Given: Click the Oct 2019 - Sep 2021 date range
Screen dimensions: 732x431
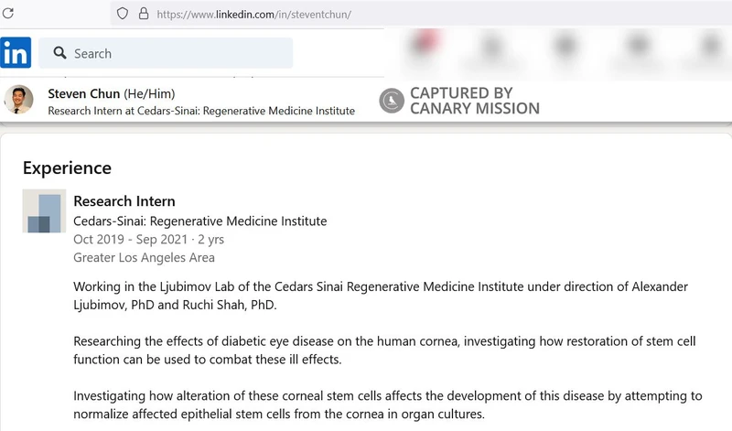Looking at the screenshot, I should (x=148, y=240).
